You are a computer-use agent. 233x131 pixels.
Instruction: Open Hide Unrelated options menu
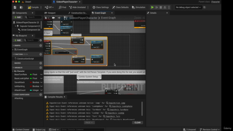tap(88, 7)
